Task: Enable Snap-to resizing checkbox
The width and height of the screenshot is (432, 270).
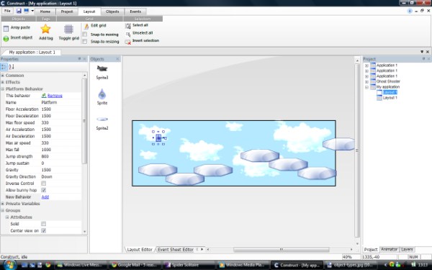Action: (85, 41)
